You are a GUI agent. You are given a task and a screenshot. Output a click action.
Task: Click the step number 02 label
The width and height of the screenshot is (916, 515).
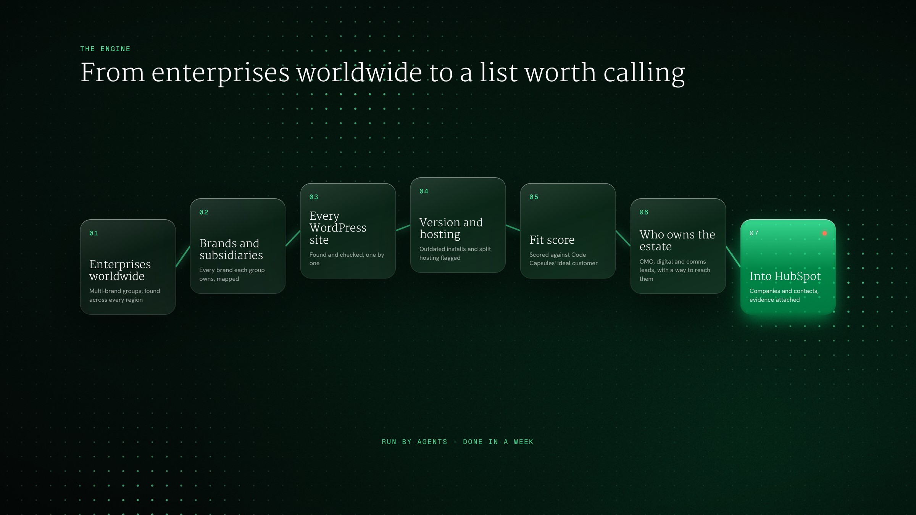[204, 212]
